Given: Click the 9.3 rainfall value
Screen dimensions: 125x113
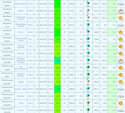Looking at the screenshot, I should coord(114,96).
